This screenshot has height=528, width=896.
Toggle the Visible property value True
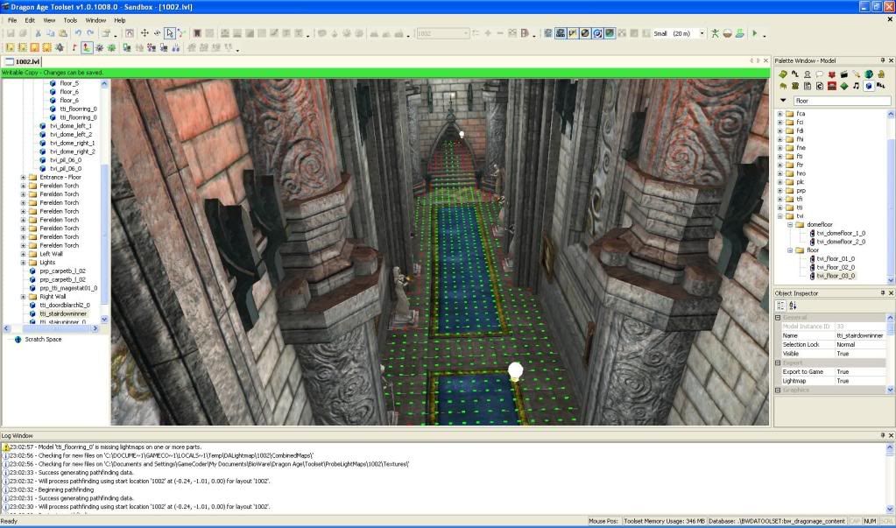[x=842, y=354]
